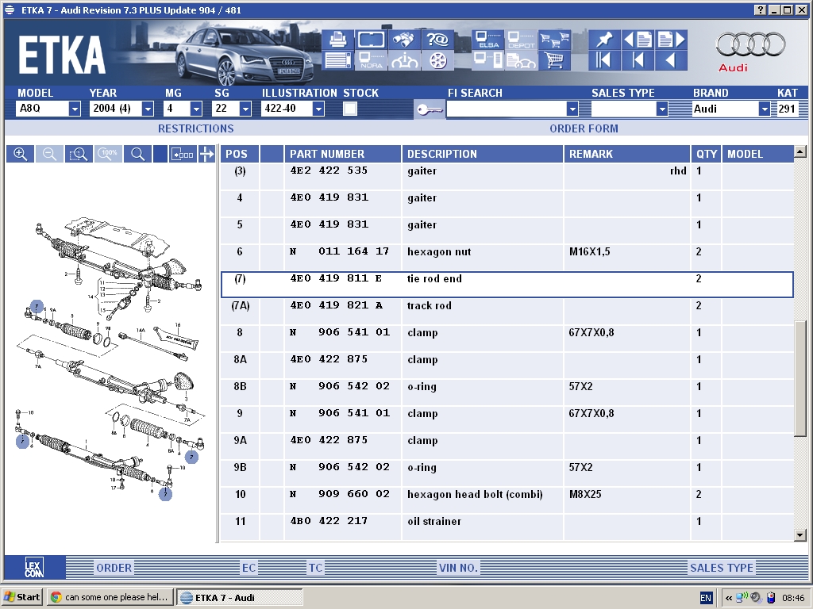Open the binoculars search tool
813x609 pixels.
click(x=404, y=40)
